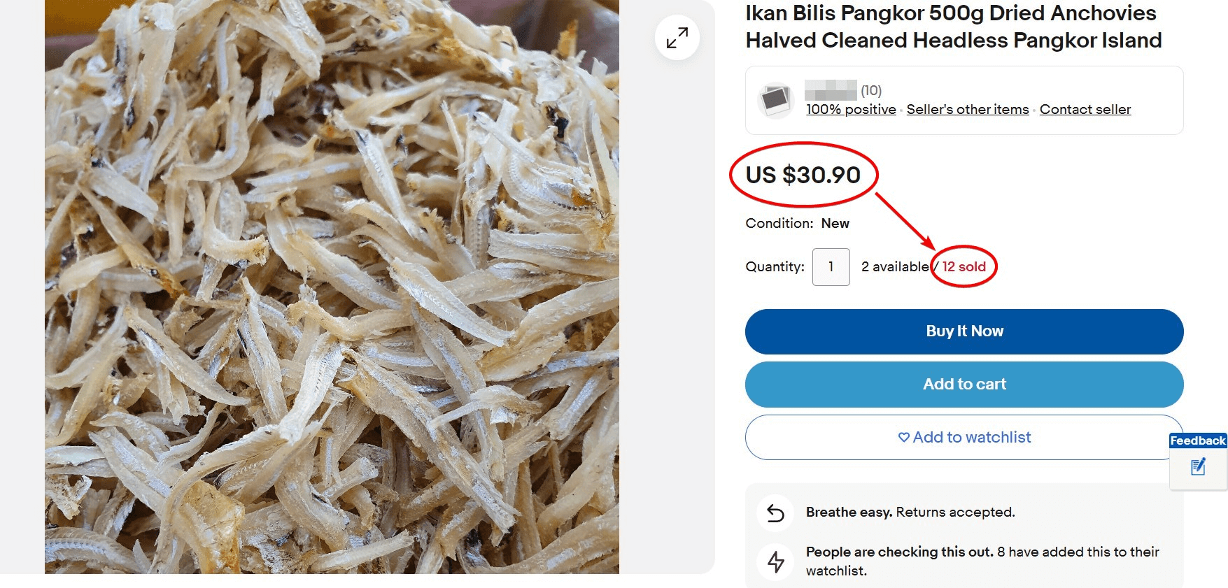Click the seller's avatar icon
Viewport: 1228px width, 588px height.
tap(775, 101)
